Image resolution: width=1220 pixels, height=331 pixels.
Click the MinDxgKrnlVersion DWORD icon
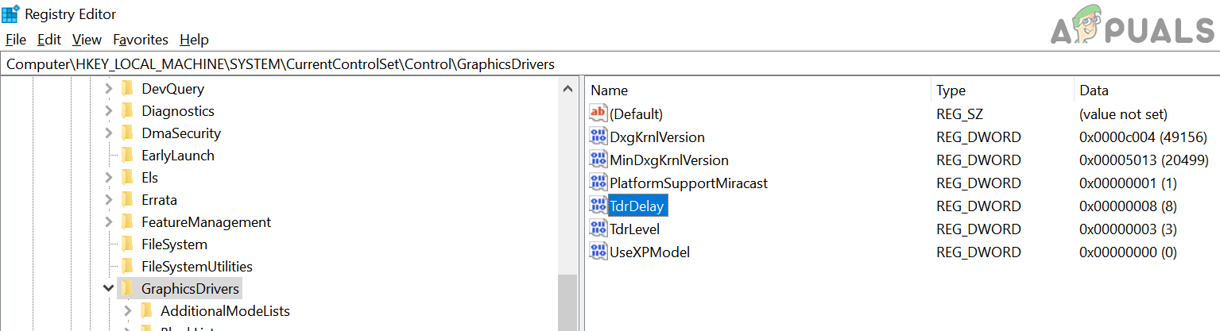tap(598, 160)
